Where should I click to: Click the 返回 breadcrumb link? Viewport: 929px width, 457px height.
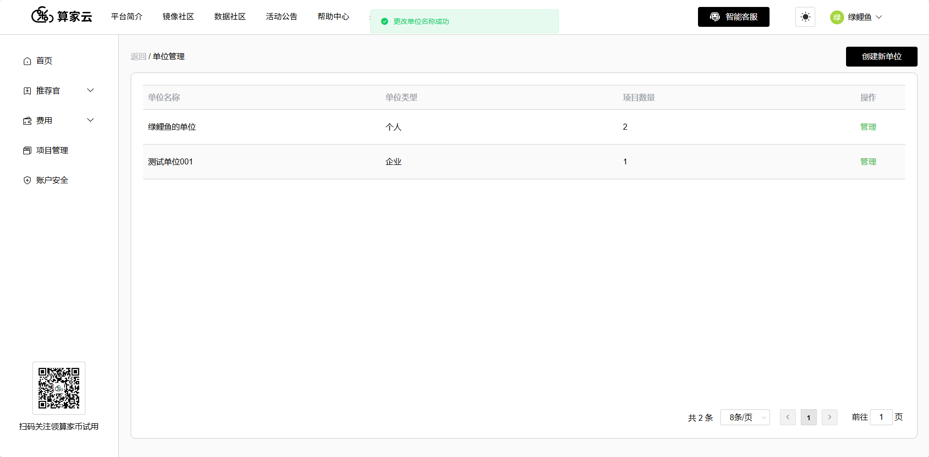pos(138,57)
